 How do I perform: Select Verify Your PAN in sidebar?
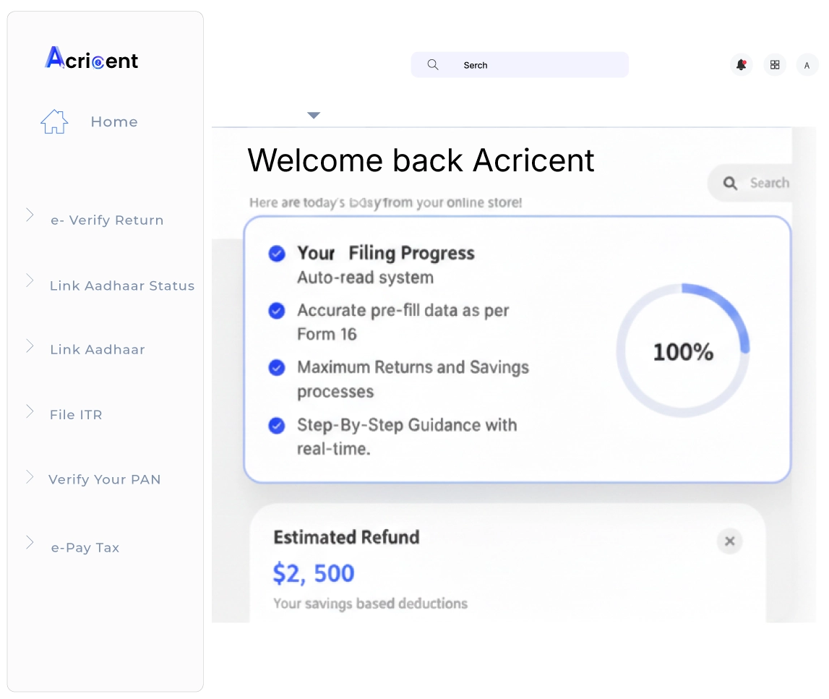(105, 480)
